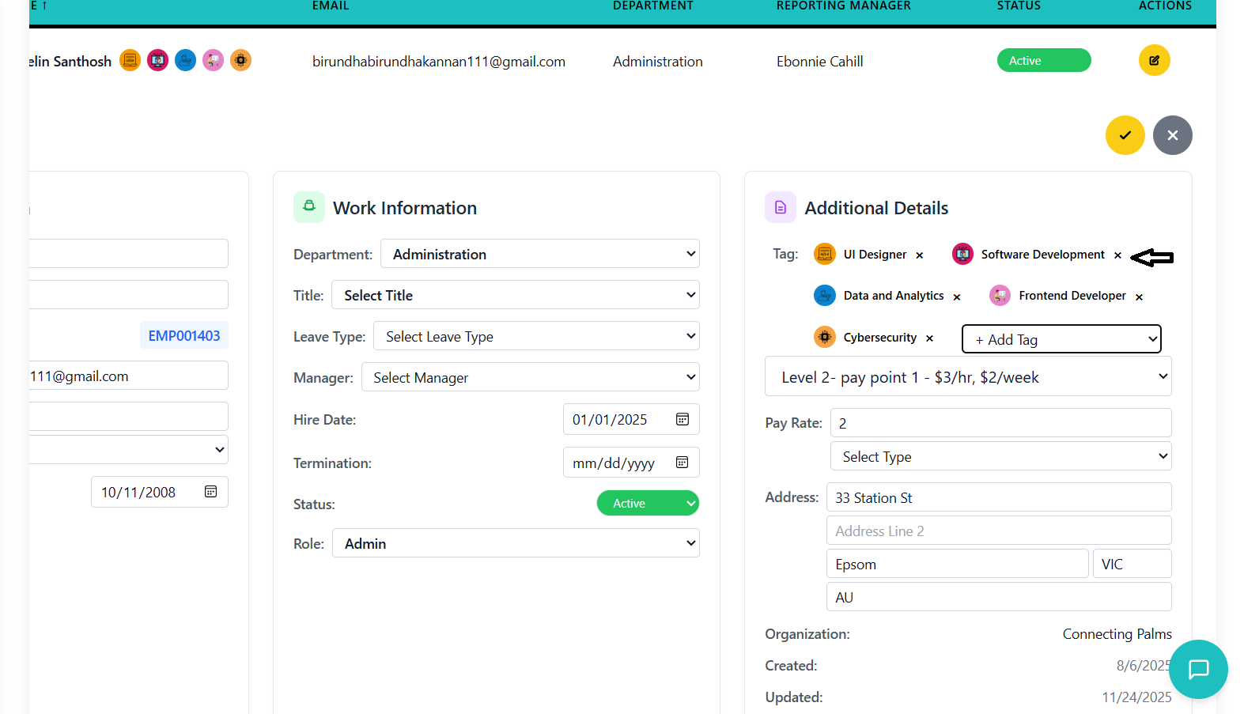The width and height of the screenshot is (1244, 714).
Task: Remove the Software Development tag
Action: pyautogui.click(x=1117, y=255)
